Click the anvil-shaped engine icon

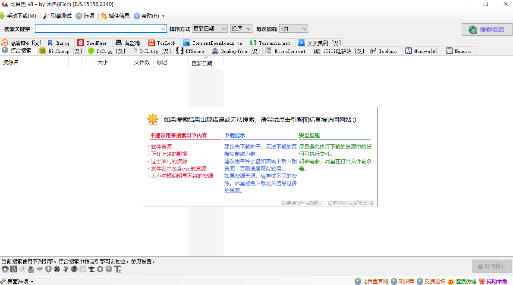(x=91, y=269)
